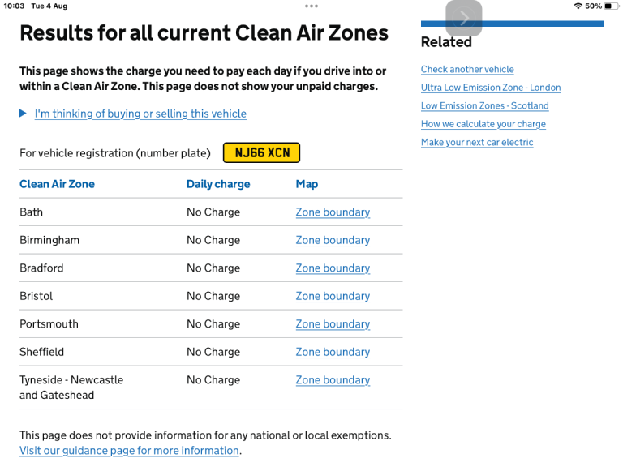Open How we calculate your charge
Screen dimensions: 623x467
(483, 124)
